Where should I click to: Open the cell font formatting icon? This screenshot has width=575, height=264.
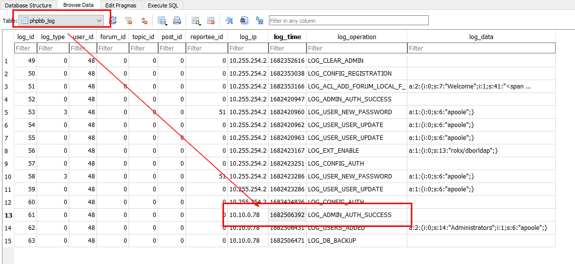pos(229,21)
